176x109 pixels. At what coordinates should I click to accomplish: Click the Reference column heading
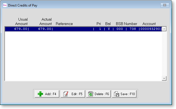tap(64, 24)
